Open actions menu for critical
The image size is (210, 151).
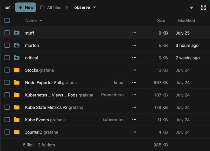[134, 58]
